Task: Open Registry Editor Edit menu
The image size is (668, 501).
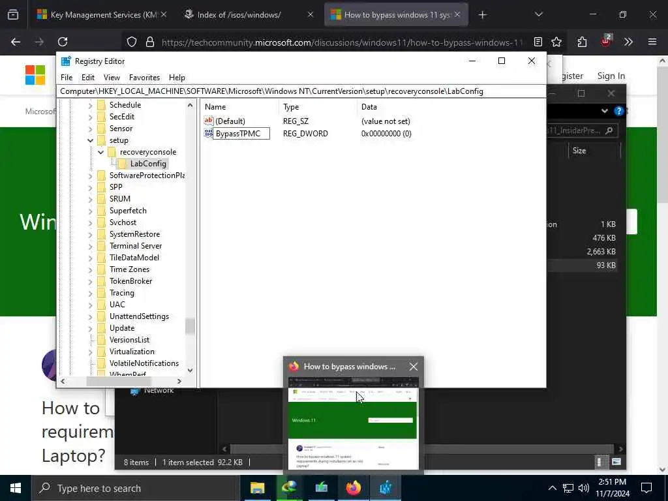Action: click(88, 78)
